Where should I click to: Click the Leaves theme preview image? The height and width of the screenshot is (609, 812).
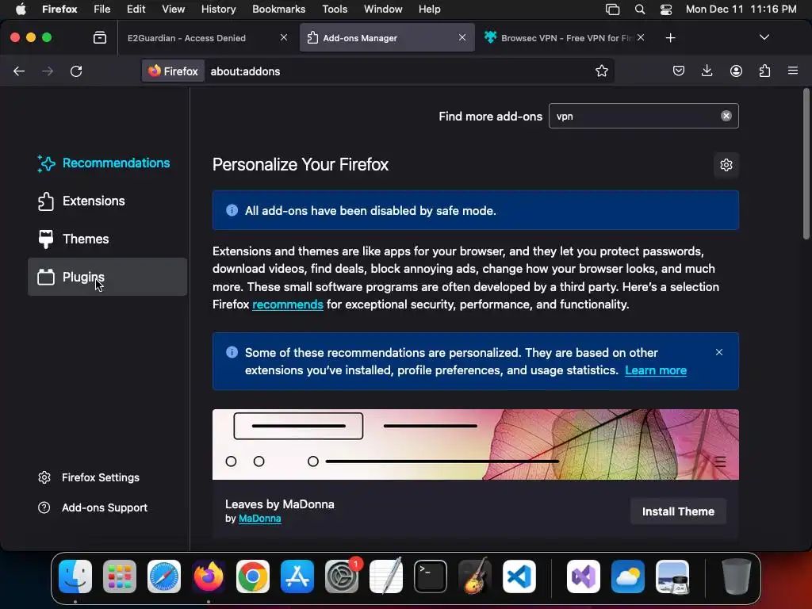click(476, 444)
